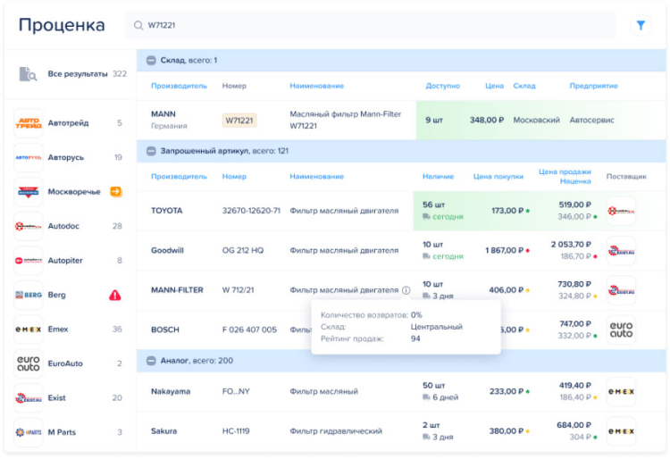Select Exist supplier logo in sidebar
The height and width of the screenshot is (459, 670).
(29, 398)
